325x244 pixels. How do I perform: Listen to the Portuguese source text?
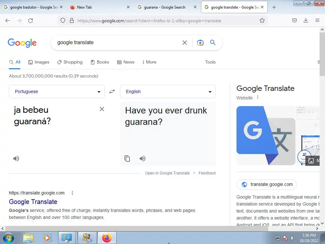[x=16, y=159]
